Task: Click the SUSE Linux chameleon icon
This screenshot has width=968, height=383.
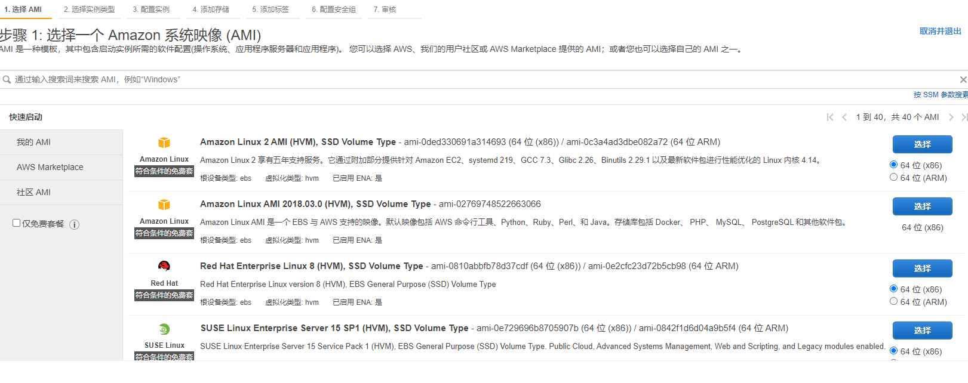Action: 164,329
